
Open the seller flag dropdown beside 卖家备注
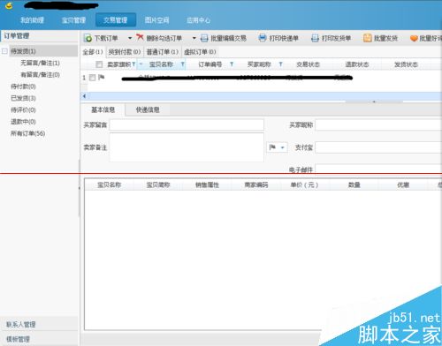pos(277,147)
